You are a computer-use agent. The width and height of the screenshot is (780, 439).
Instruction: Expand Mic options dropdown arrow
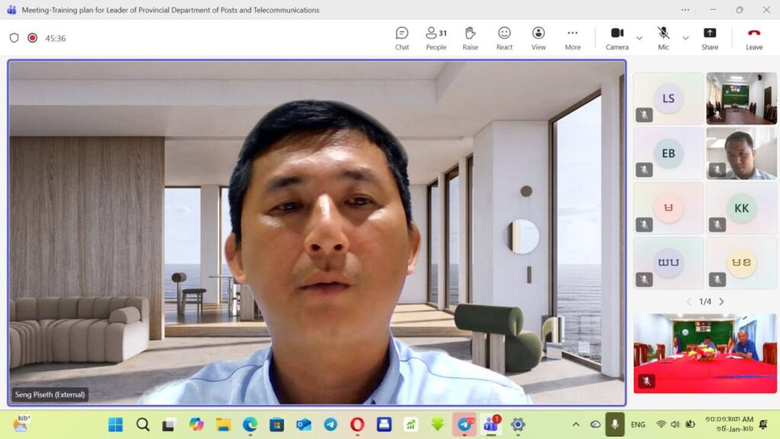point(686,38)
